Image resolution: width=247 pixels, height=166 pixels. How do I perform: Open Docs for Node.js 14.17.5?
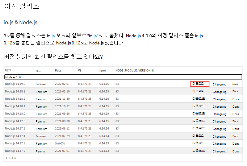[236, 129]
